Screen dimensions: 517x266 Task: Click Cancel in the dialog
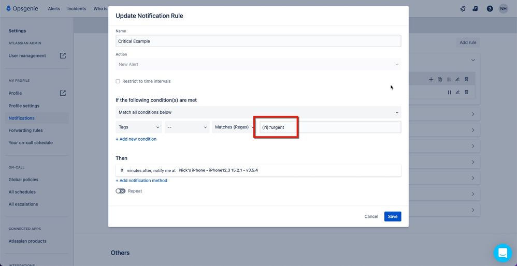[371, 216]
